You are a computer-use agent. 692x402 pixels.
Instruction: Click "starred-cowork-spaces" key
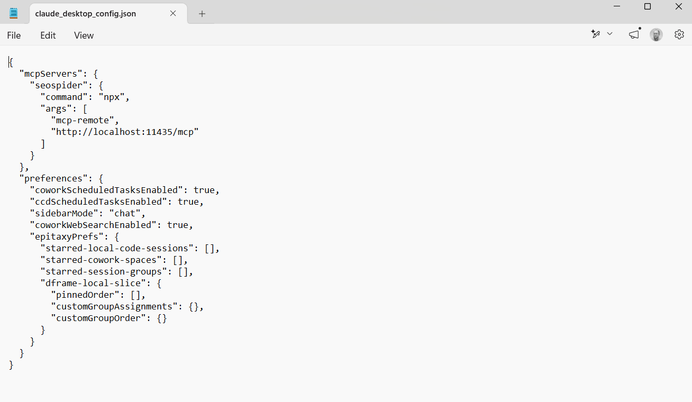tap(101, 260)
